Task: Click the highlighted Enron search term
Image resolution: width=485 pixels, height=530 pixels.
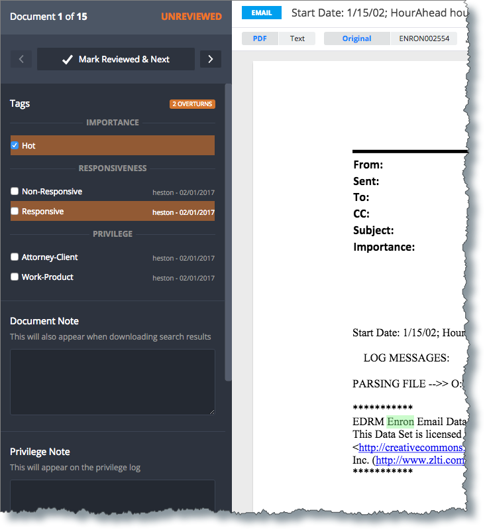Action: point(400,422)
